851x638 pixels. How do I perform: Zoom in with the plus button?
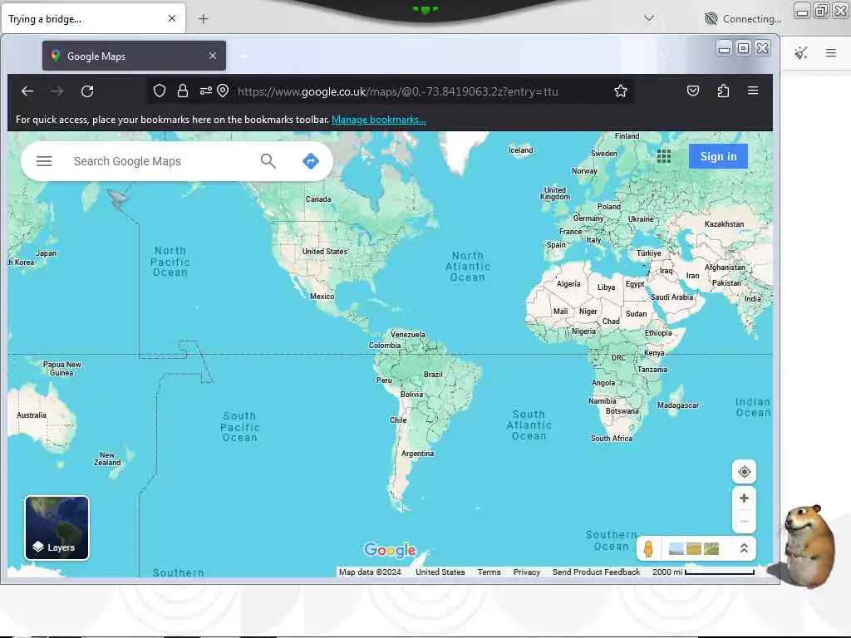pos(744,498)
